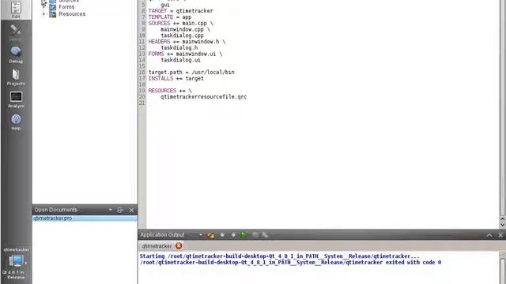Close the qtimetracker output tab
The width and height of the screenshot is (506, 284).
coord(179,246)
